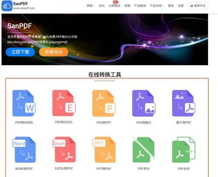Click the SanPDF brand name in header
Image resolution: width=218 pixels, height=177 pixels.
point(20,3)
